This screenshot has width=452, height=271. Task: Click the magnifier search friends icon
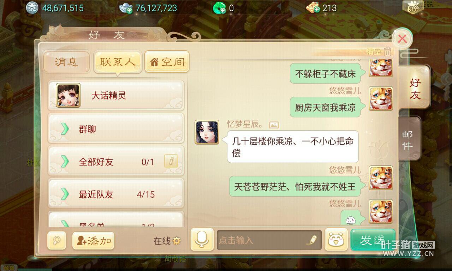pyautogui.click(x=56, y=241)
